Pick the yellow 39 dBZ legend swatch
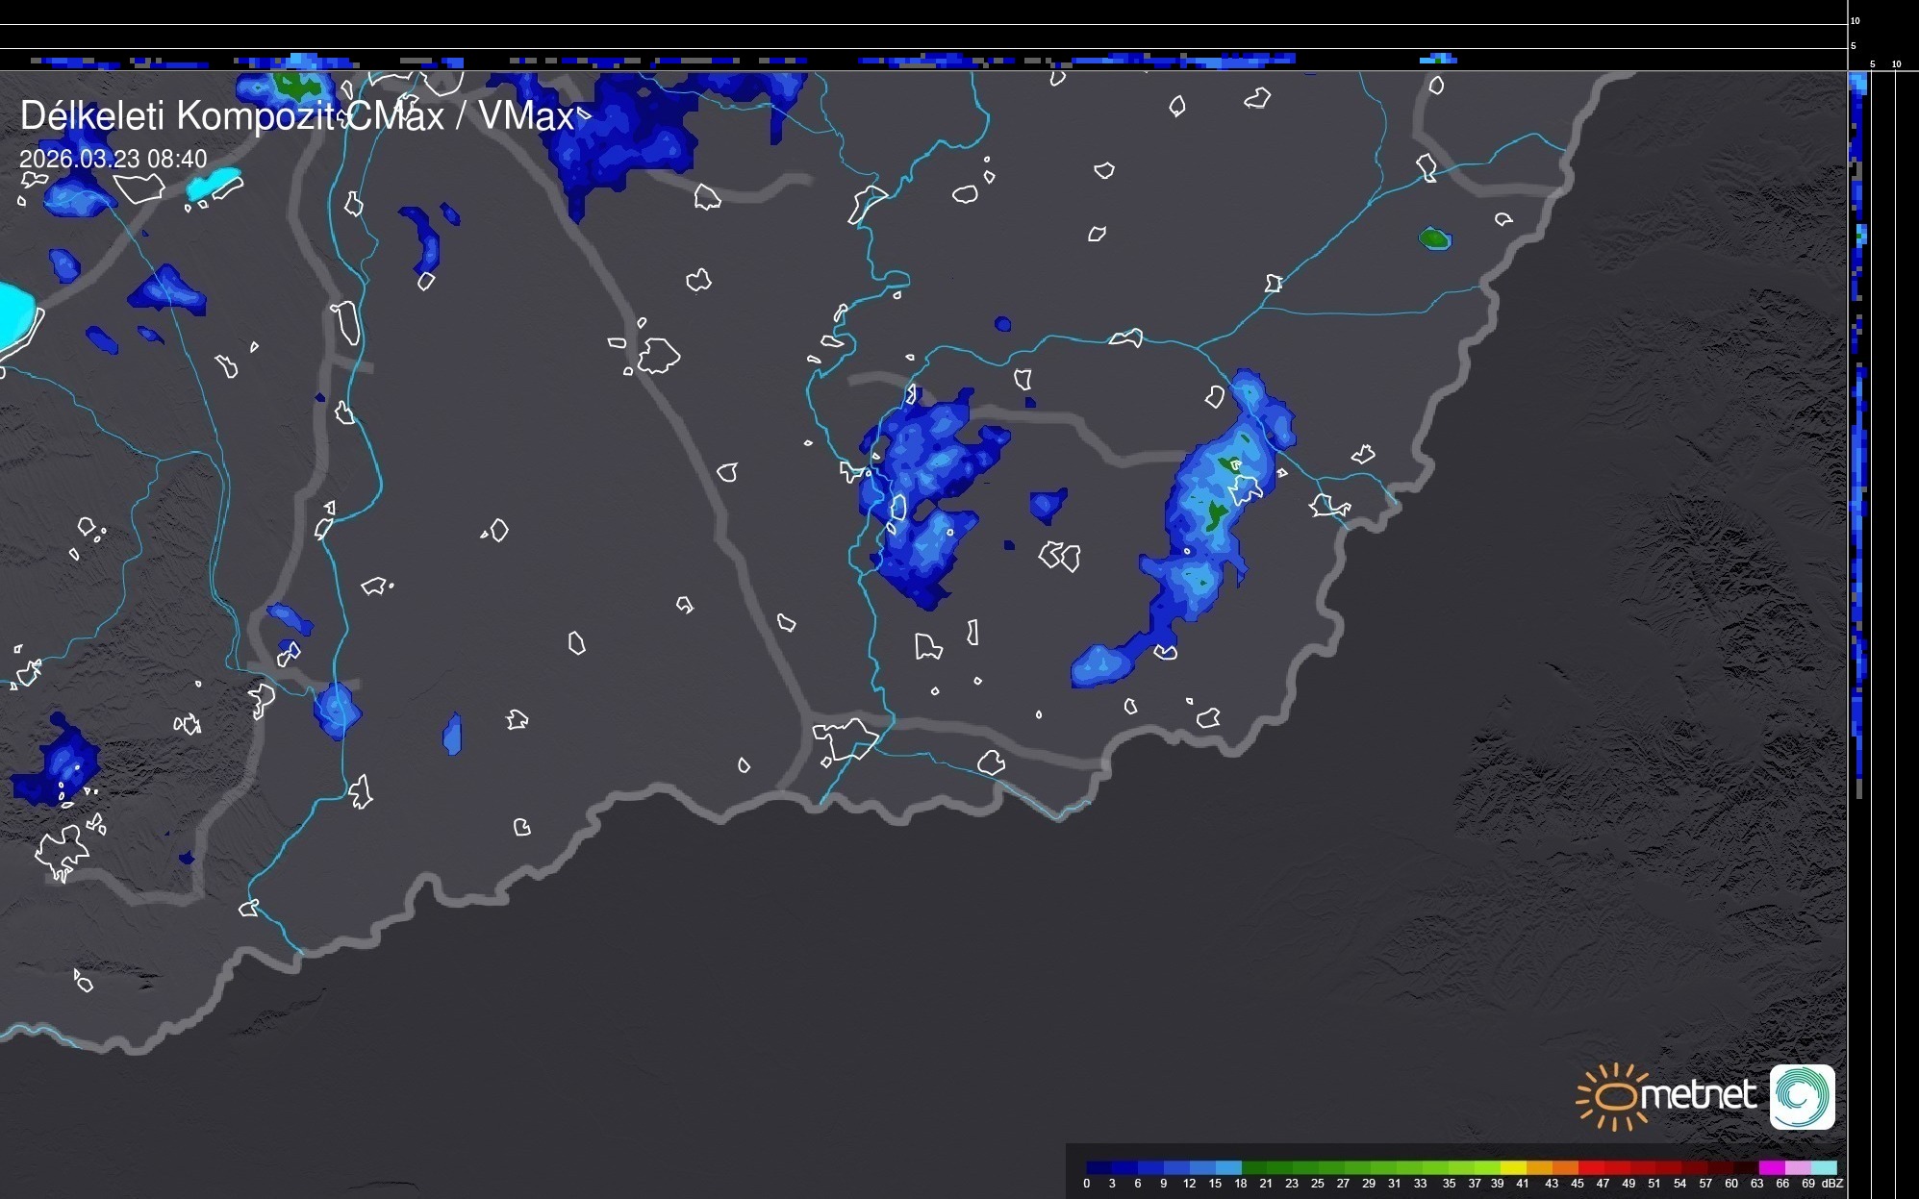The height and width of the screenshot is (1199, 1919). [x=1512, y=1167]
